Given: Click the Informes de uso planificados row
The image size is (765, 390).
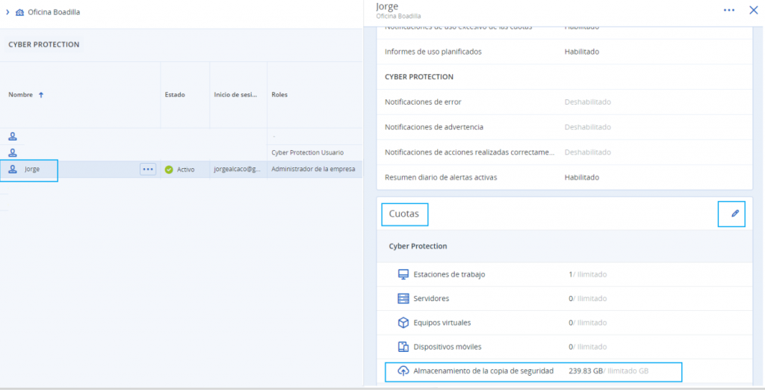Looking at the screenshot, I should pyautogui.click(x=565, y=52).
